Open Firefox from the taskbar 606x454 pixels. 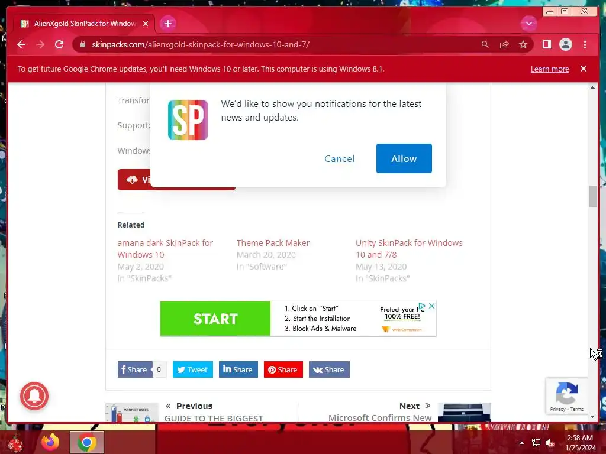pos(50,442)
